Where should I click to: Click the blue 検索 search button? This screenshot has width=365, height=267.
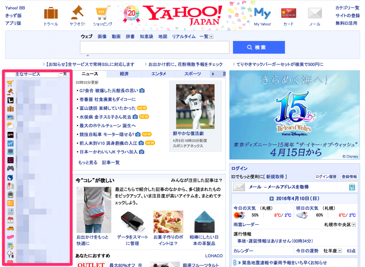pos(259,47)
